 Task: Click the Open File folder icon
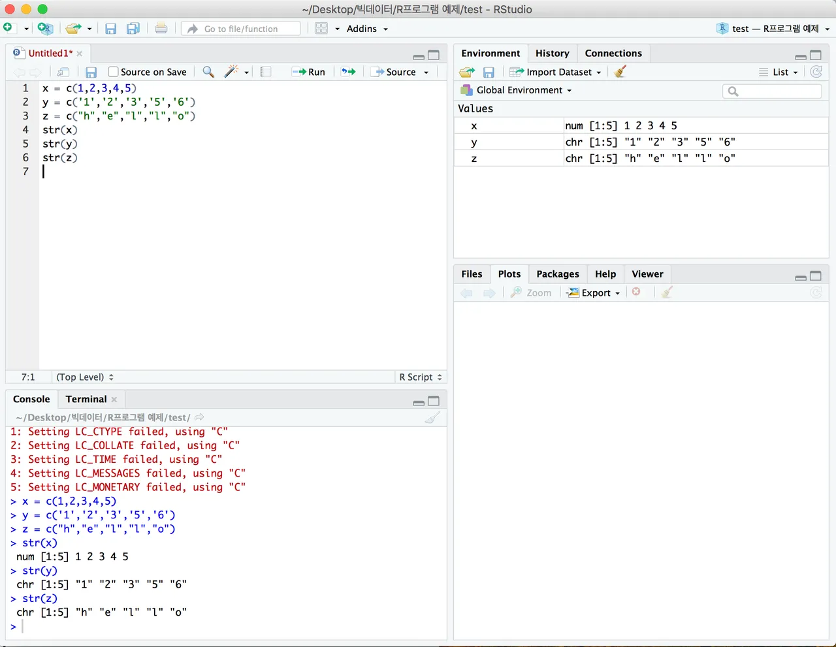[74, 28]
